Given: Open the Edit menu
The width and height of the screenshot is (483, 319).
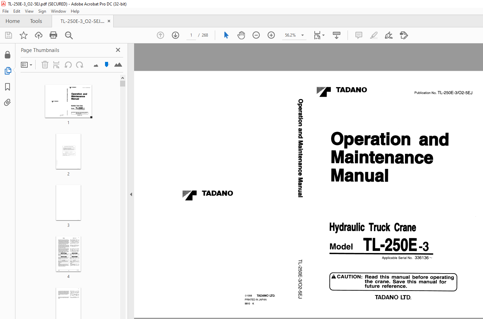Looking at the screenshot, I should tap(17, 11).
